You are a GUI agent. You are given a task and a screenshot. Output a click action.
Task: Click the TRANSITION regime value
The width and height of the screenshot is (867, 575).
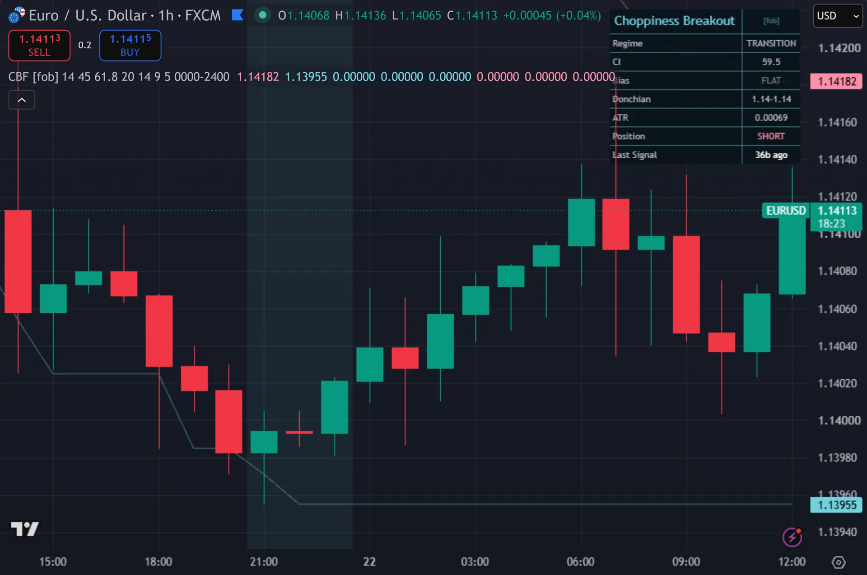pyautogui.click(x=771, y=43)
